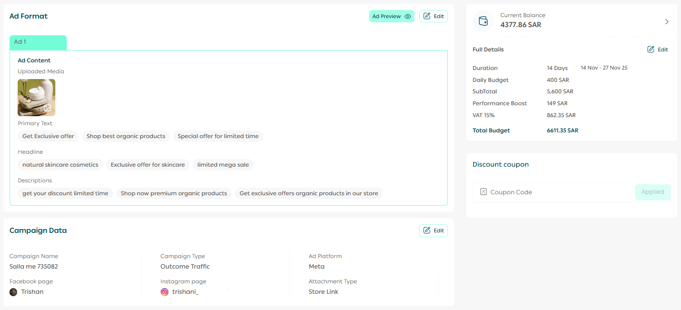
Task: Toggle the Ad Preview eye button
Action: 392,16
